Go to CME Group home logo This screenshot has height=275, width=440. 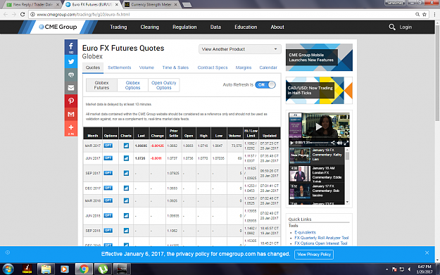[x=58, y=27]
